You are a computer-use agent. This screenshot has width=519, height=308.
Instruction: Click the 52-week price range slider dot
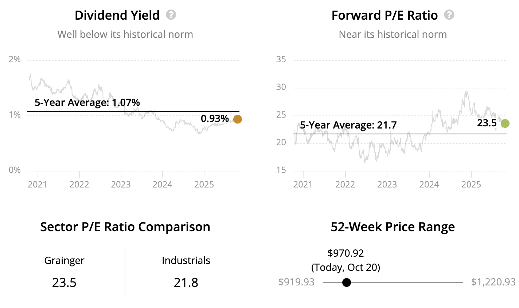[x=347, y=283]
